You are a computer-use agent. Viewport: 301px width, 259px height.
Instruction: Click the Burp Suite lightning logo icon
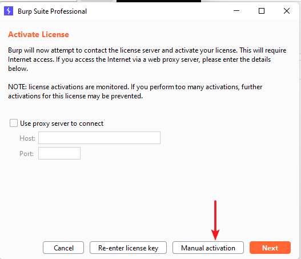[x=9, y=11]
